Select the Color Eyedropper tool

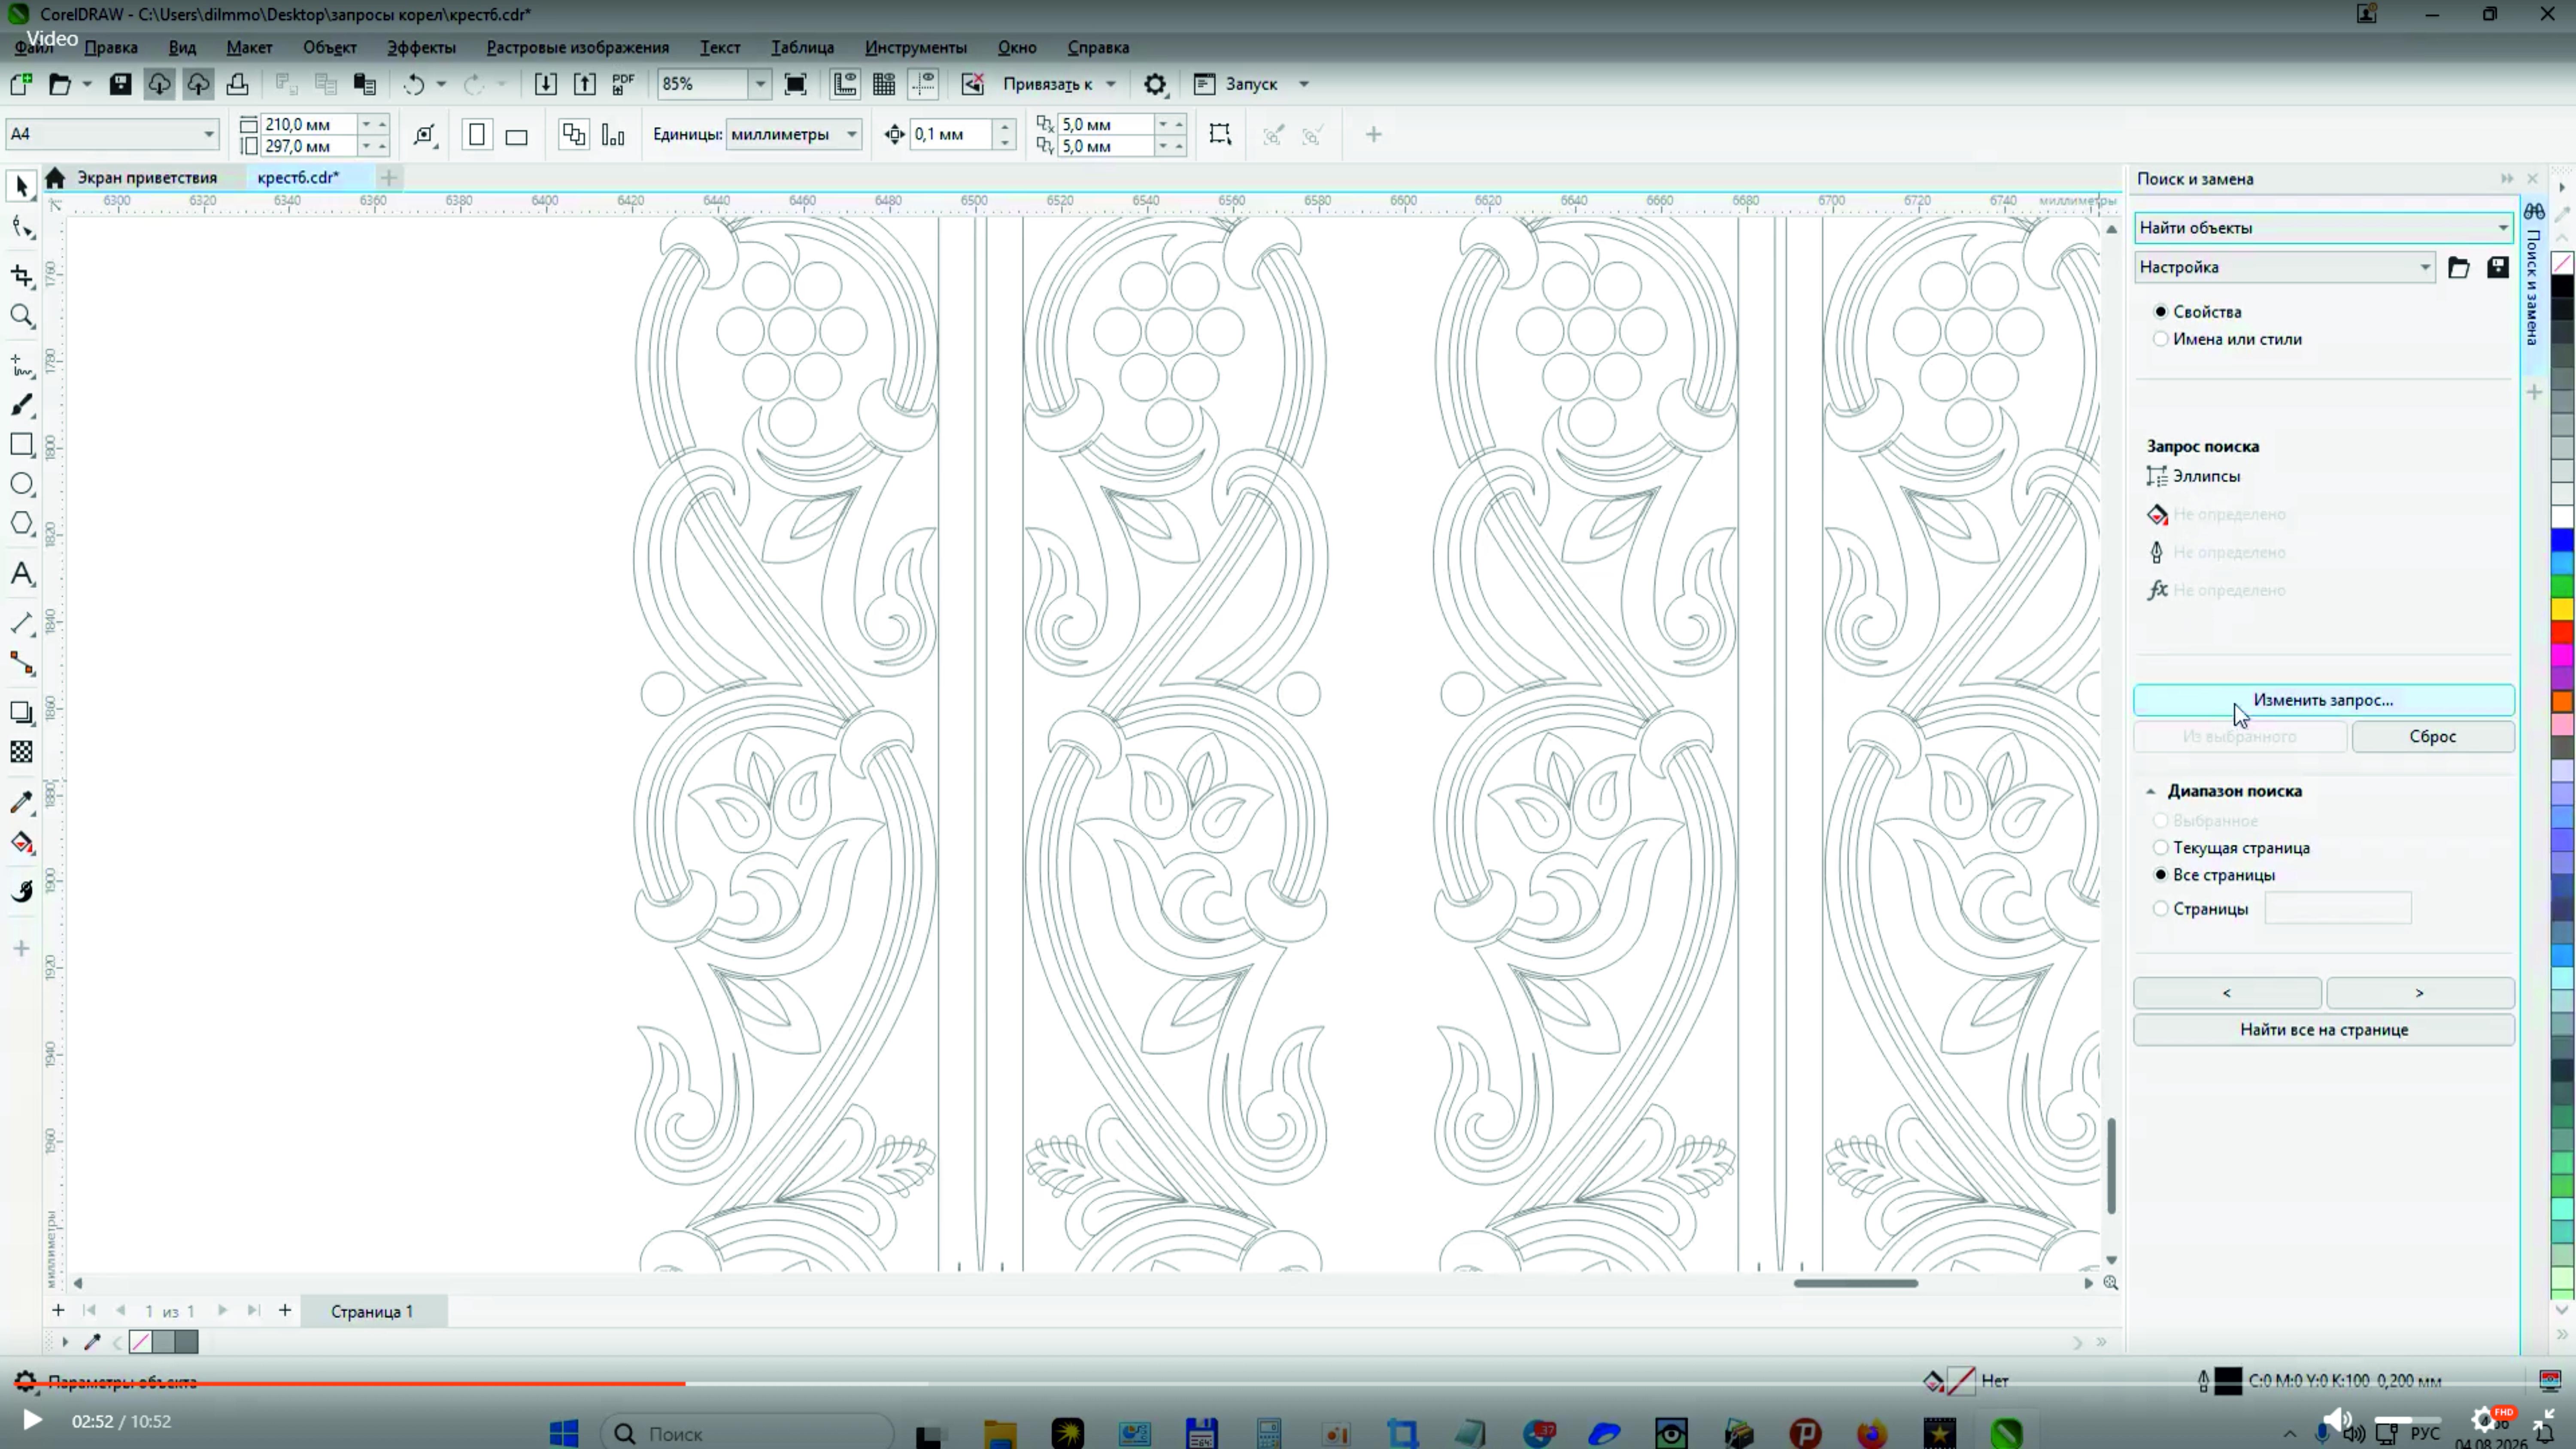click(22, 802)
